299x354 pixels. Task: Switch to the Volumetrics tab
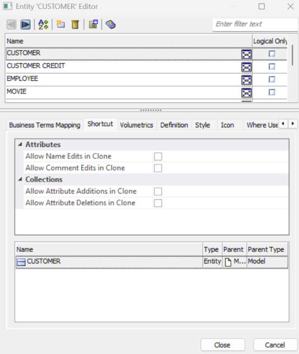click(137, 125)
